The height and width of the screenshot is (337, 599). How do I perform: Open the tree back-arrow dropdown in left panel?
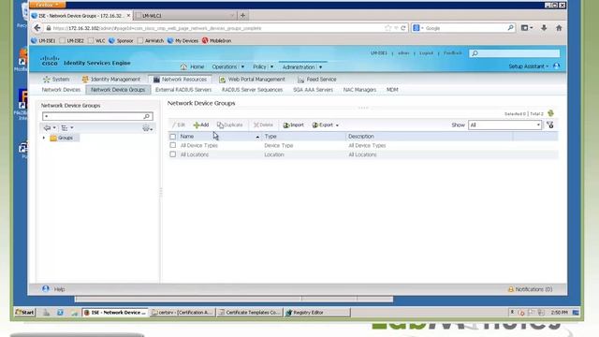(50, 128)
